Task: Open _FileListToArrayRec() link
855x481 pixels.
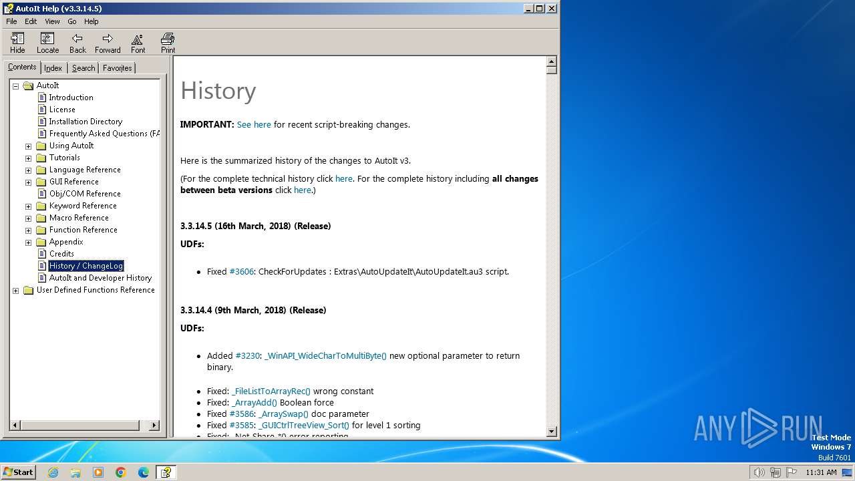Action: 271,391
